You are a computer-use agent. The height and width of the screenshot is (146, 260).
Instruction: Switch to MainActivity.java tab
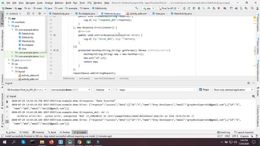click(182, 13)
